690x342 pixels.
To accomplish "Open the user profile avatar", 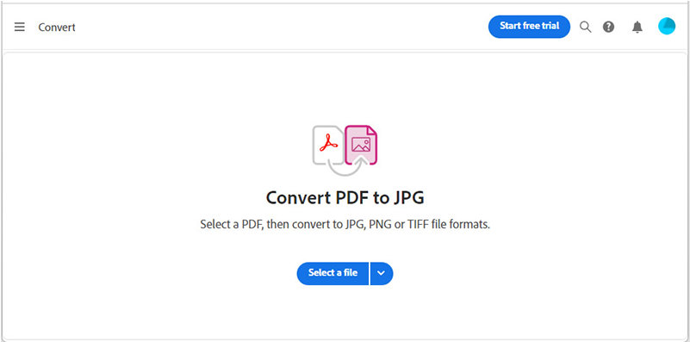I will tap(667, 27).
